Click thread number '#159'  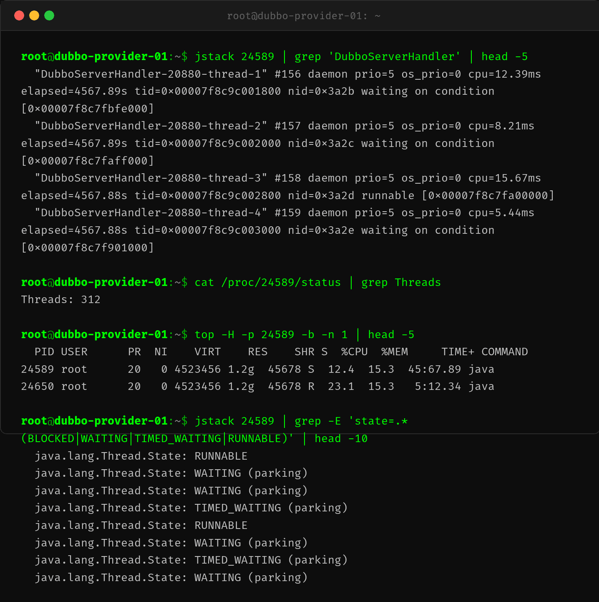coord(288,212)
